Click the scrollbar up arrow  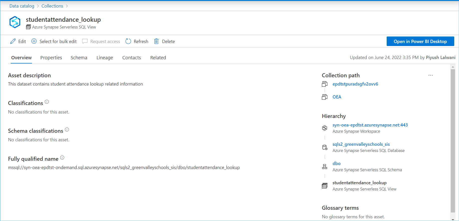pyautogui.click(x=453, y=67)
